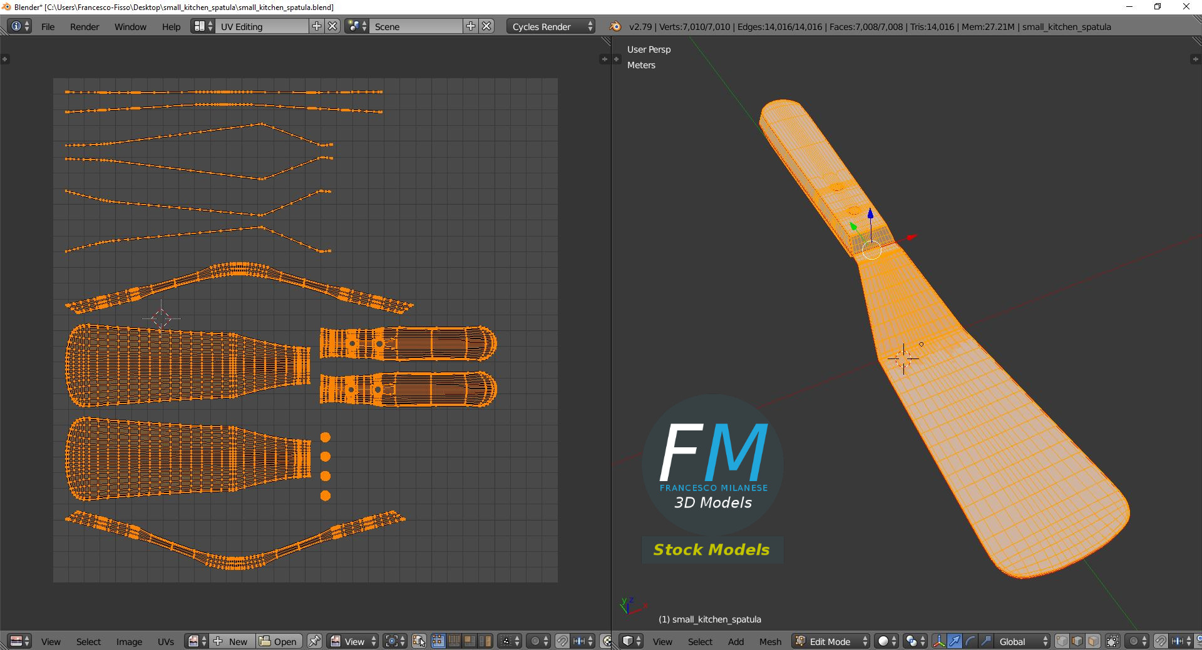Viewport: 1202px width, 650px height.
Task: Click the pin image icon in UV editor
Action: click(x=314, y=641)
